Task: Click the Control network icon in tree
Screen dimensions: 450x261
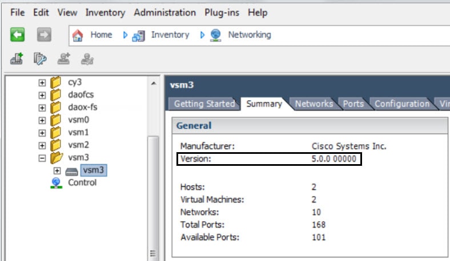Action: point(56,183)
